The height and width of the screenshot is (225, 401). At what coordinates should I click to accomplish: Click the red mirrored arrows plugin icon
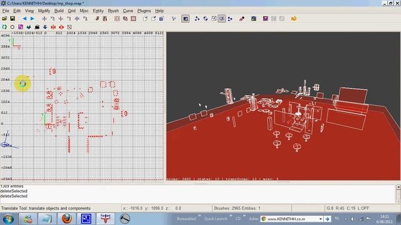click(53, 27)
